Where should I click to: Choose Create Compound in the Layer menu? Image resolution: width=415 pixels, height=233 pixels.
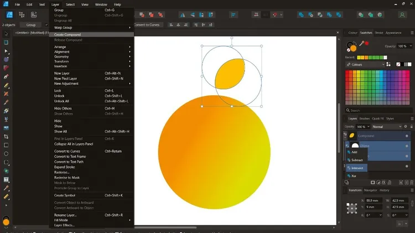[x=91, y=34]
